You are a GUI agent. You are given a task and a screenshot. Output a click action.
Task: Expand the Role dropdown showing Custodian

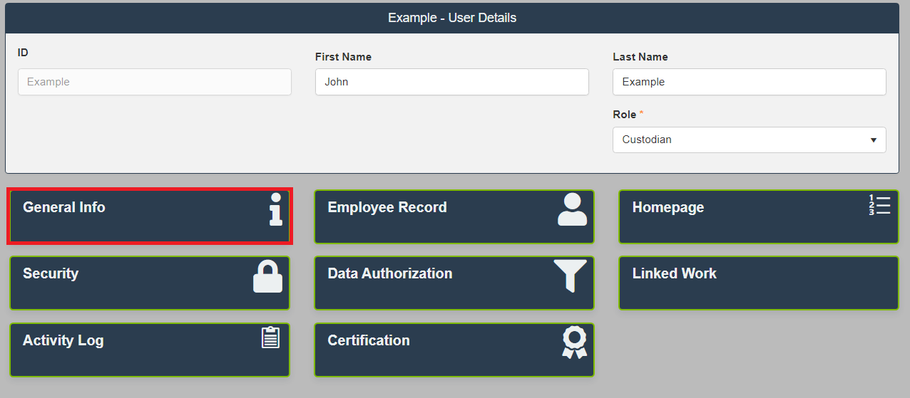(x=749, y=140)
